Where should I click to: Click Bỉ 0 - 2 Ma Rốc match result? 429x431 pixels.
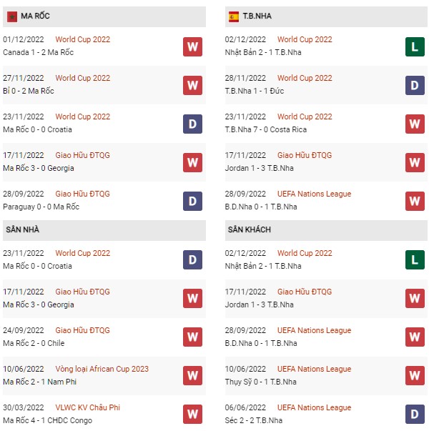point(29,91)
